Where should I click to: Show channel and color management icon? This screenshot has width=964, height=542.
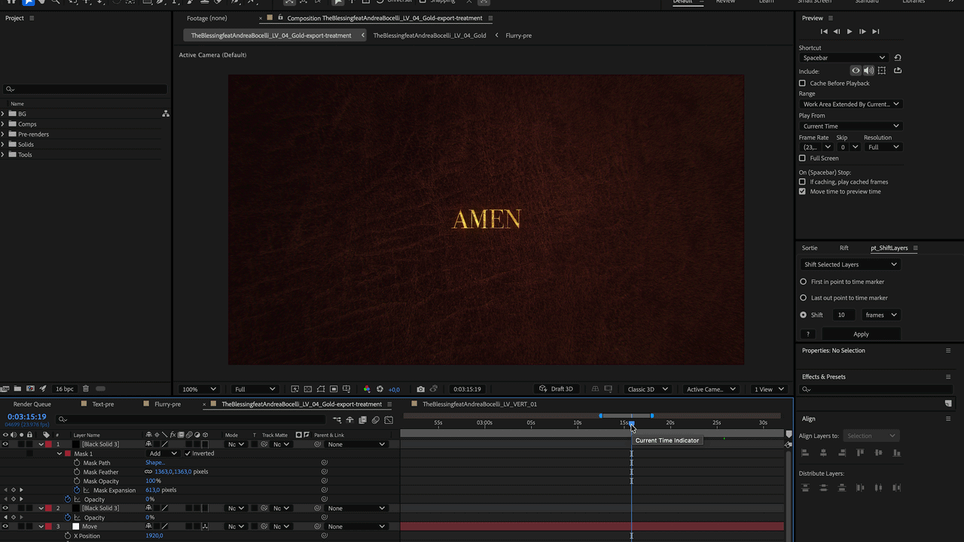click(367, 389)
